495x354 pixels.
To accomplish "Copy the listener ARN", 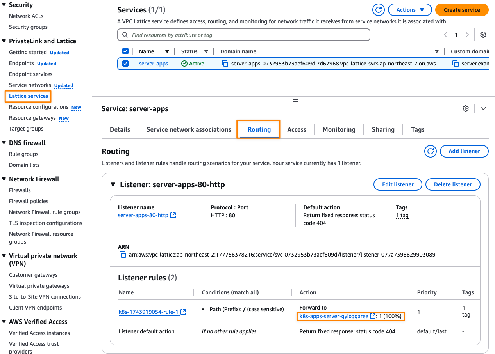I will pos(123,255).
